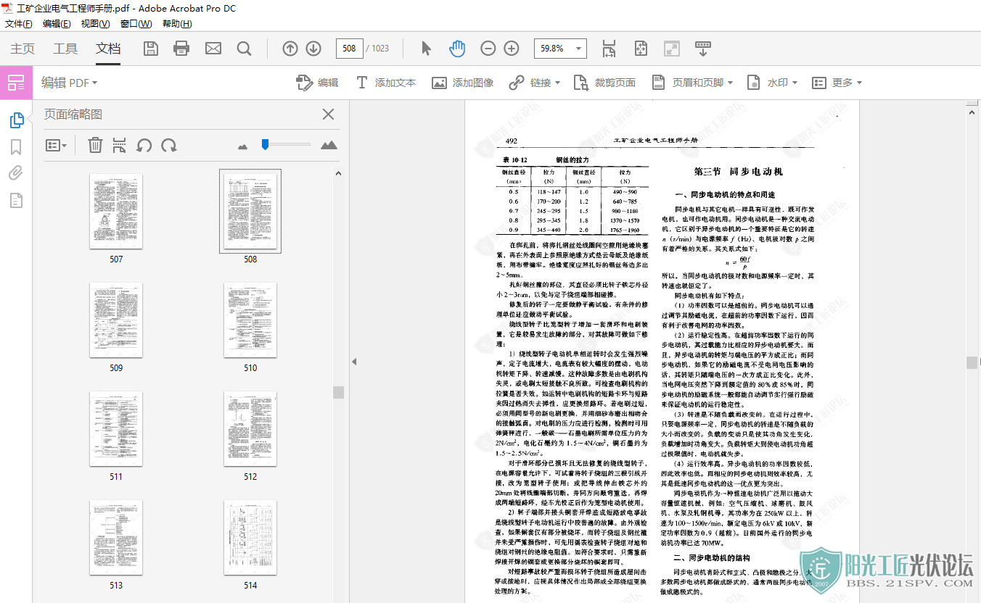Select page 511 thumbnail
Image resolution: width=981 pixels, height=603 pixels.
pyautogui.click(x=116, y=428)
